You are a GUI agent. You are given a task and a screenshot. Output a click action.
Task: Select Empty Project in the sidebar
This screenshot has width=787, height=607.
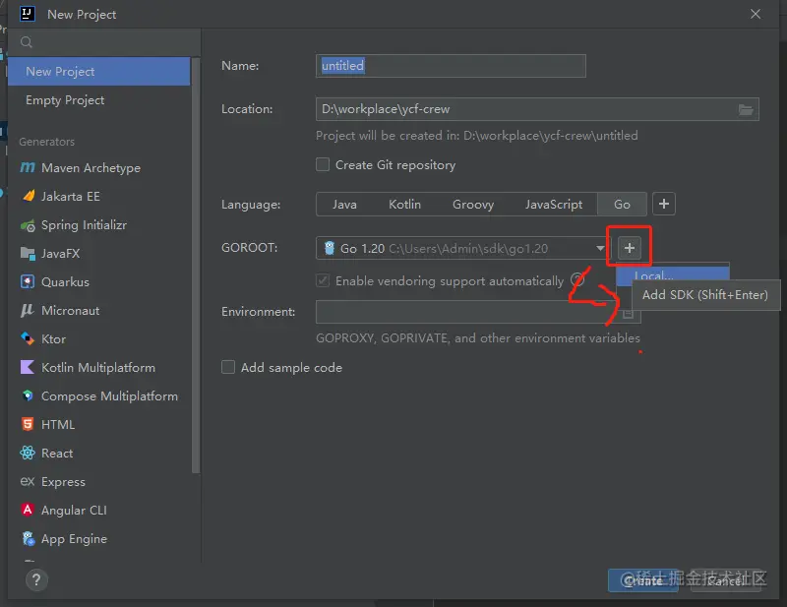point(99,100)
